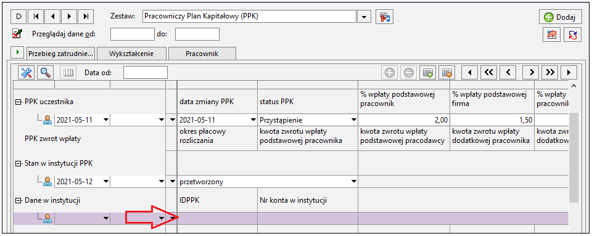Click the icon right of the Zestaw dropdown
The height and width of the screenshot is (236, 592).
(x=385, y=17)
